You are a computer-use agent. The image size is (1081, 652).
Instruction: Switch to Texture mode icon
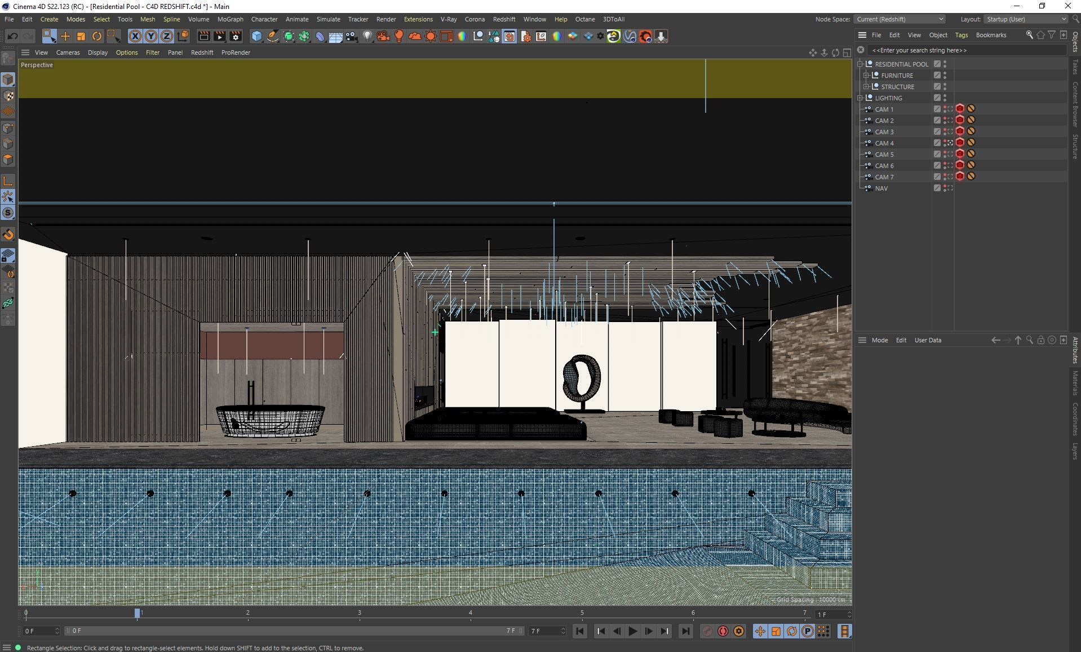coord(8,96)
